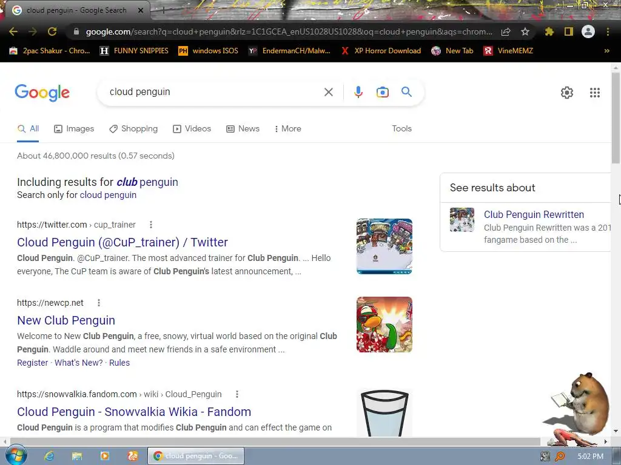Open the 2pac Shakur bookmark
Image resolution: width=621 pixels, height=465 pixels.
(x=50, y=51)
